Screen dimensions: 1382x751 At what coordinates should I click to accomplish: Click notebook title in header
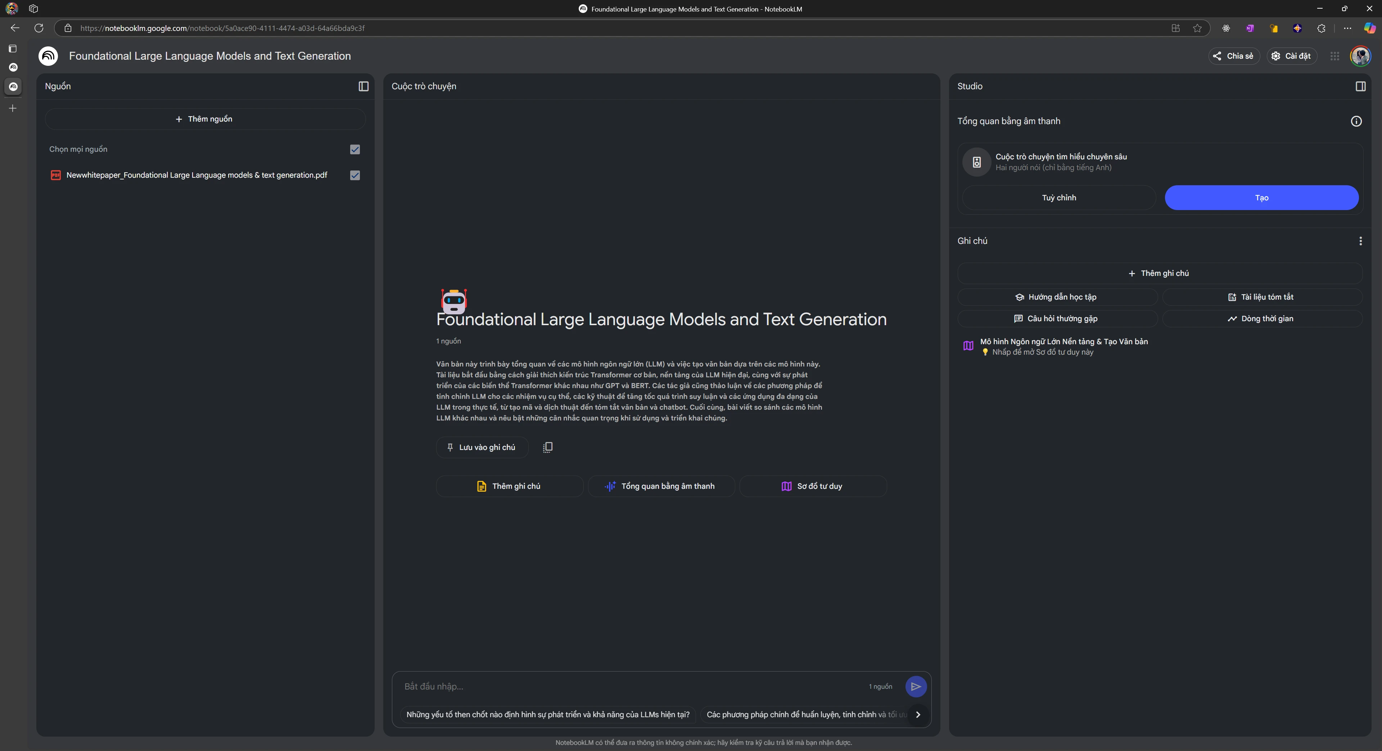[210, 56]
